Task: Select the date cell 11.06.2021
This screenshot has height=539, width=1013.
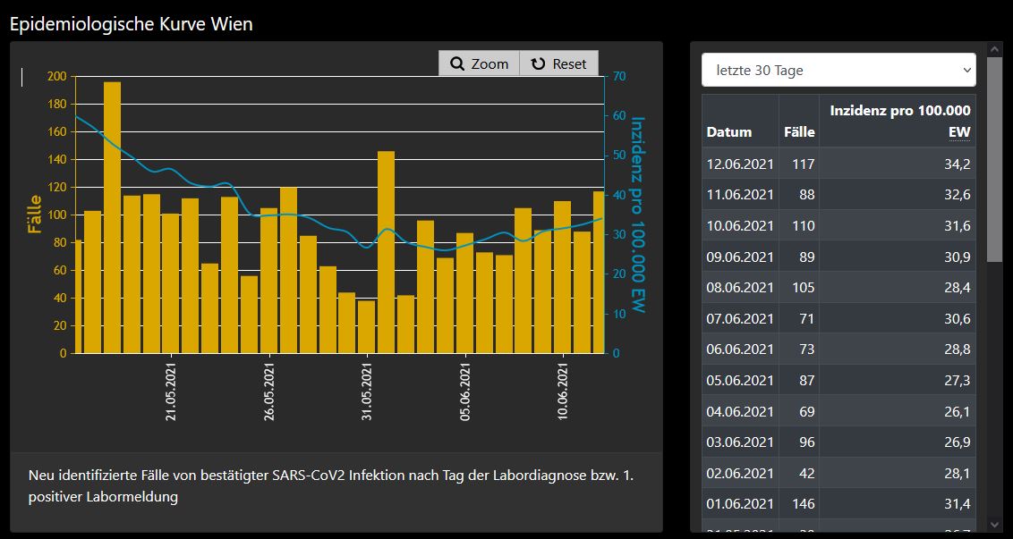Action: 740,194
